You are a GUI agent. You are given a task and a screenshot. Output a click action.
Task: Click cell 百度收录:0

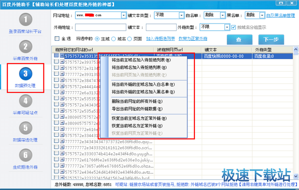tap(264, 56)
